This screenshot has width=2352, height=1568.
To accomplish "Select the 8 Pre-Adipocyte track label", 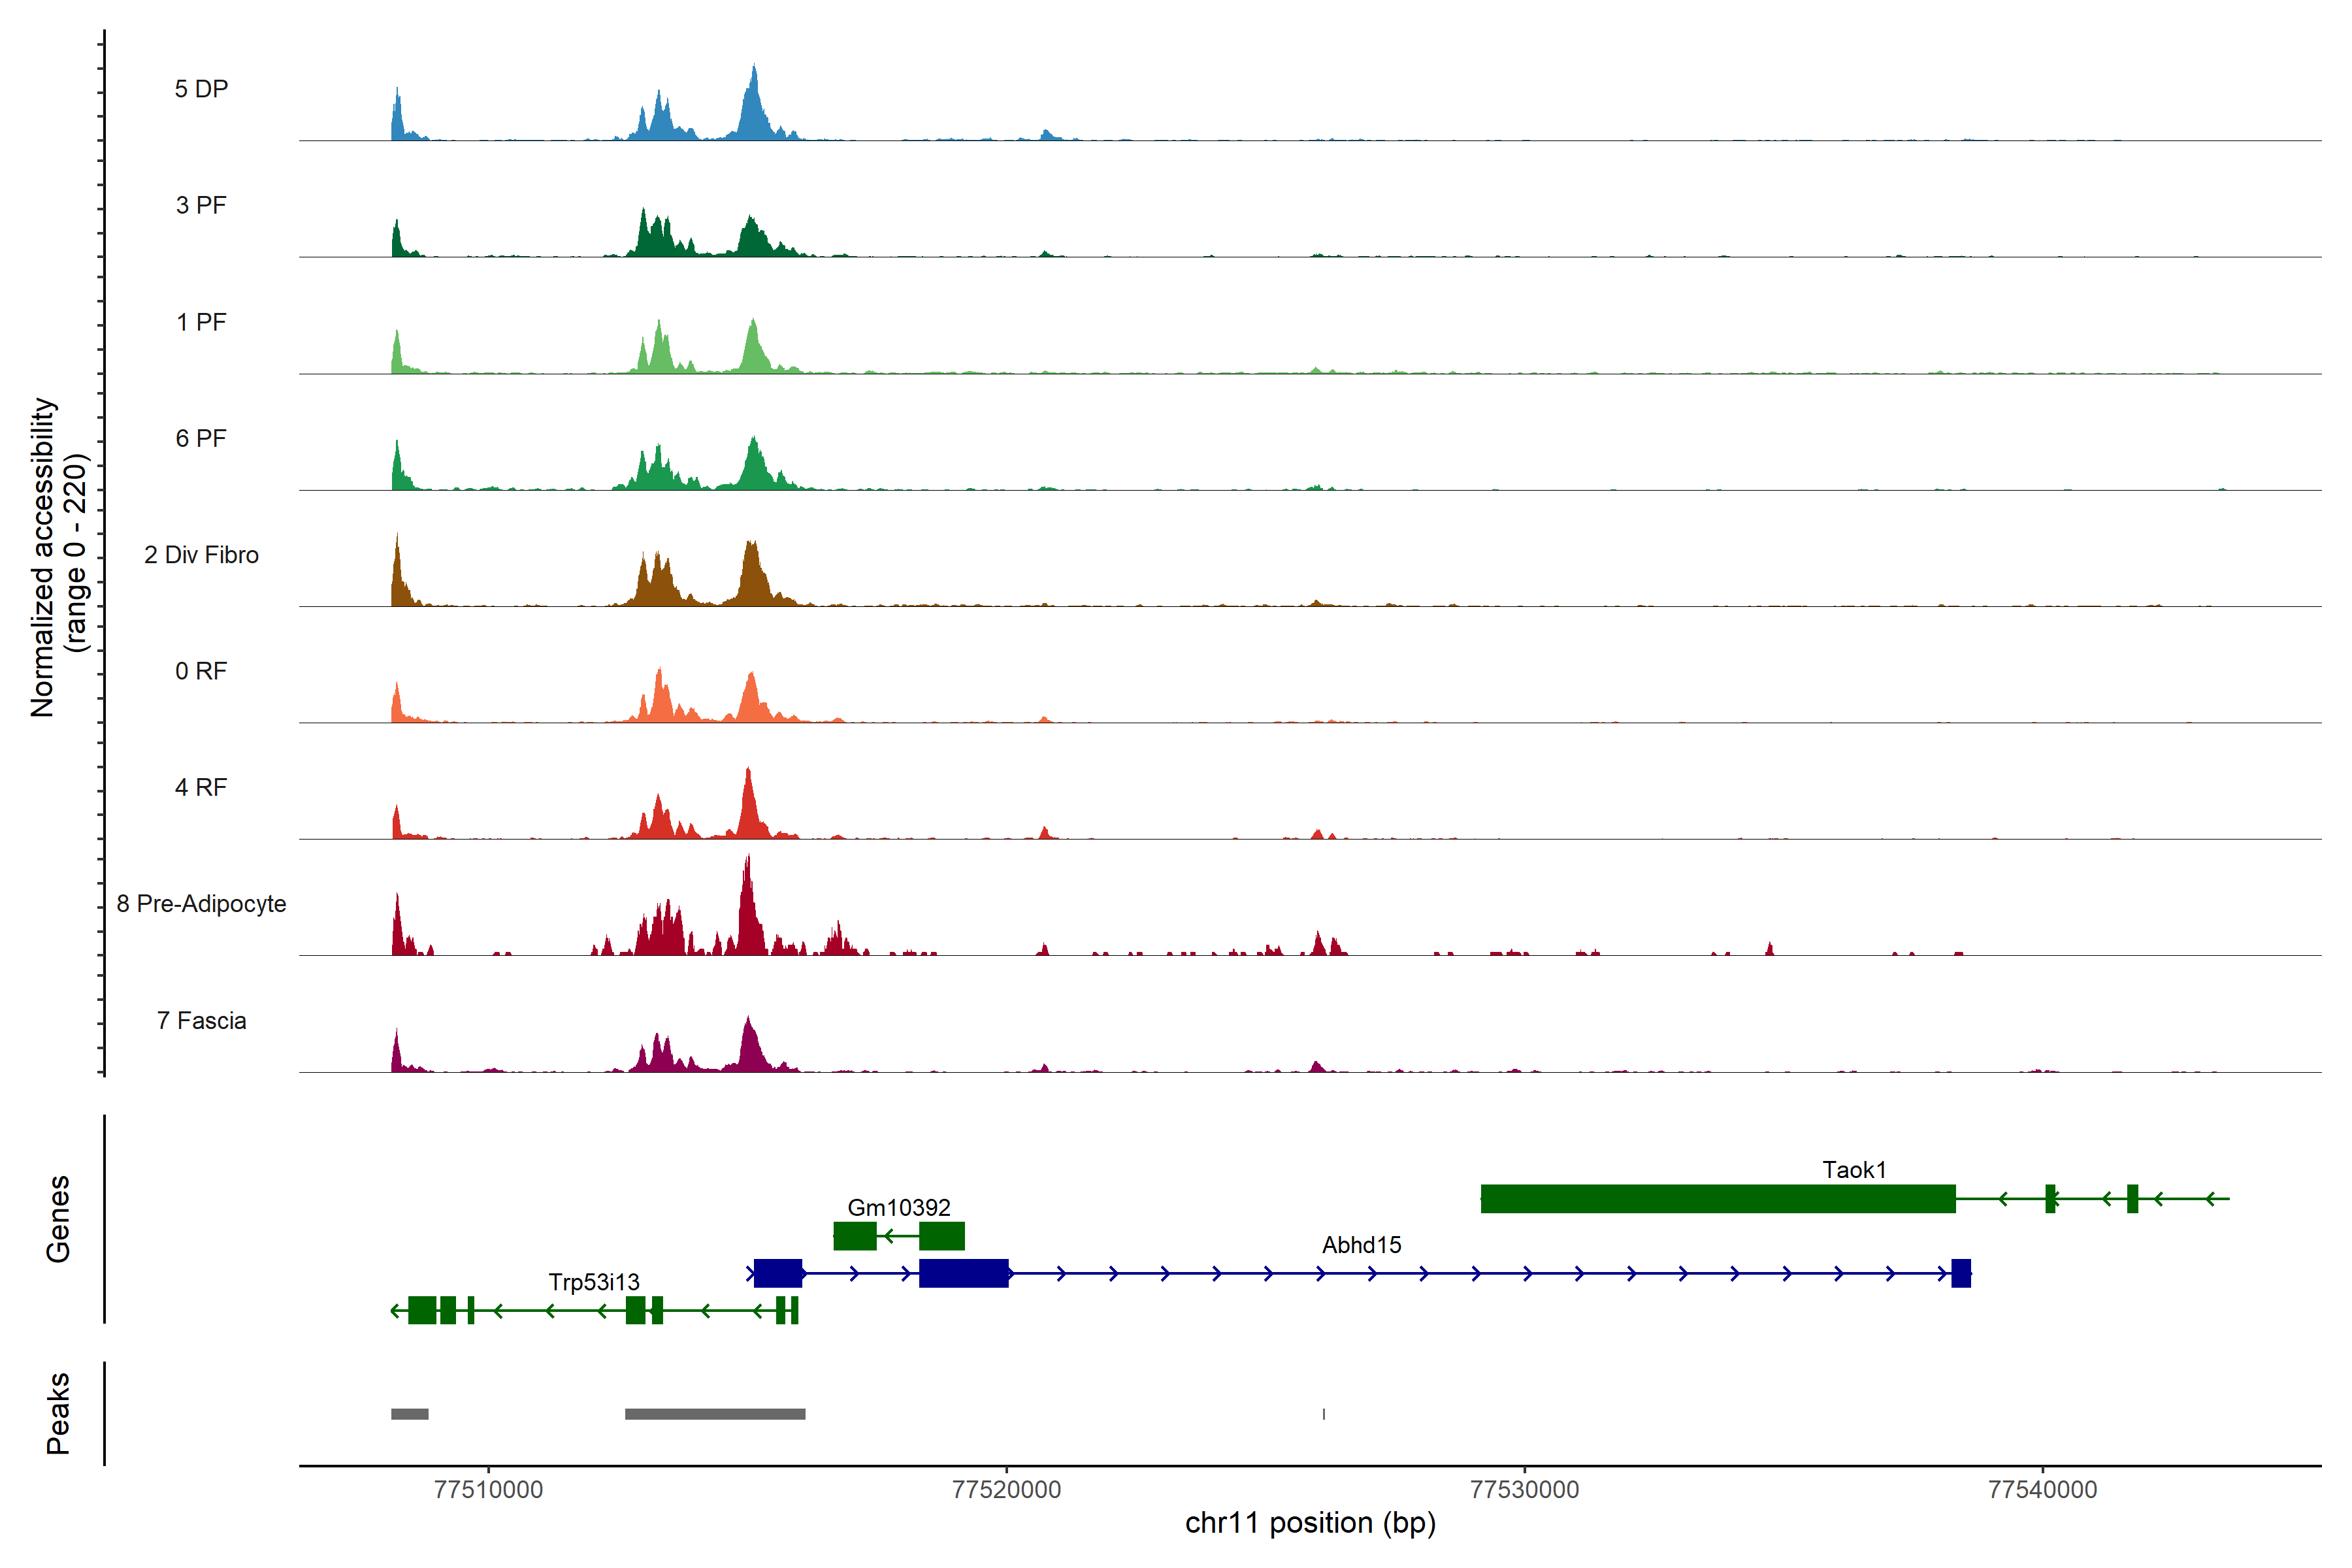I will 201,904.
